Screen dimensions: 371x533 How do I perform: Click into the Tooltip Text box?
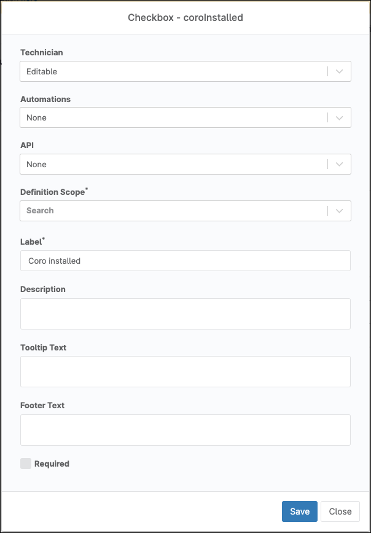tap(185, 371)
